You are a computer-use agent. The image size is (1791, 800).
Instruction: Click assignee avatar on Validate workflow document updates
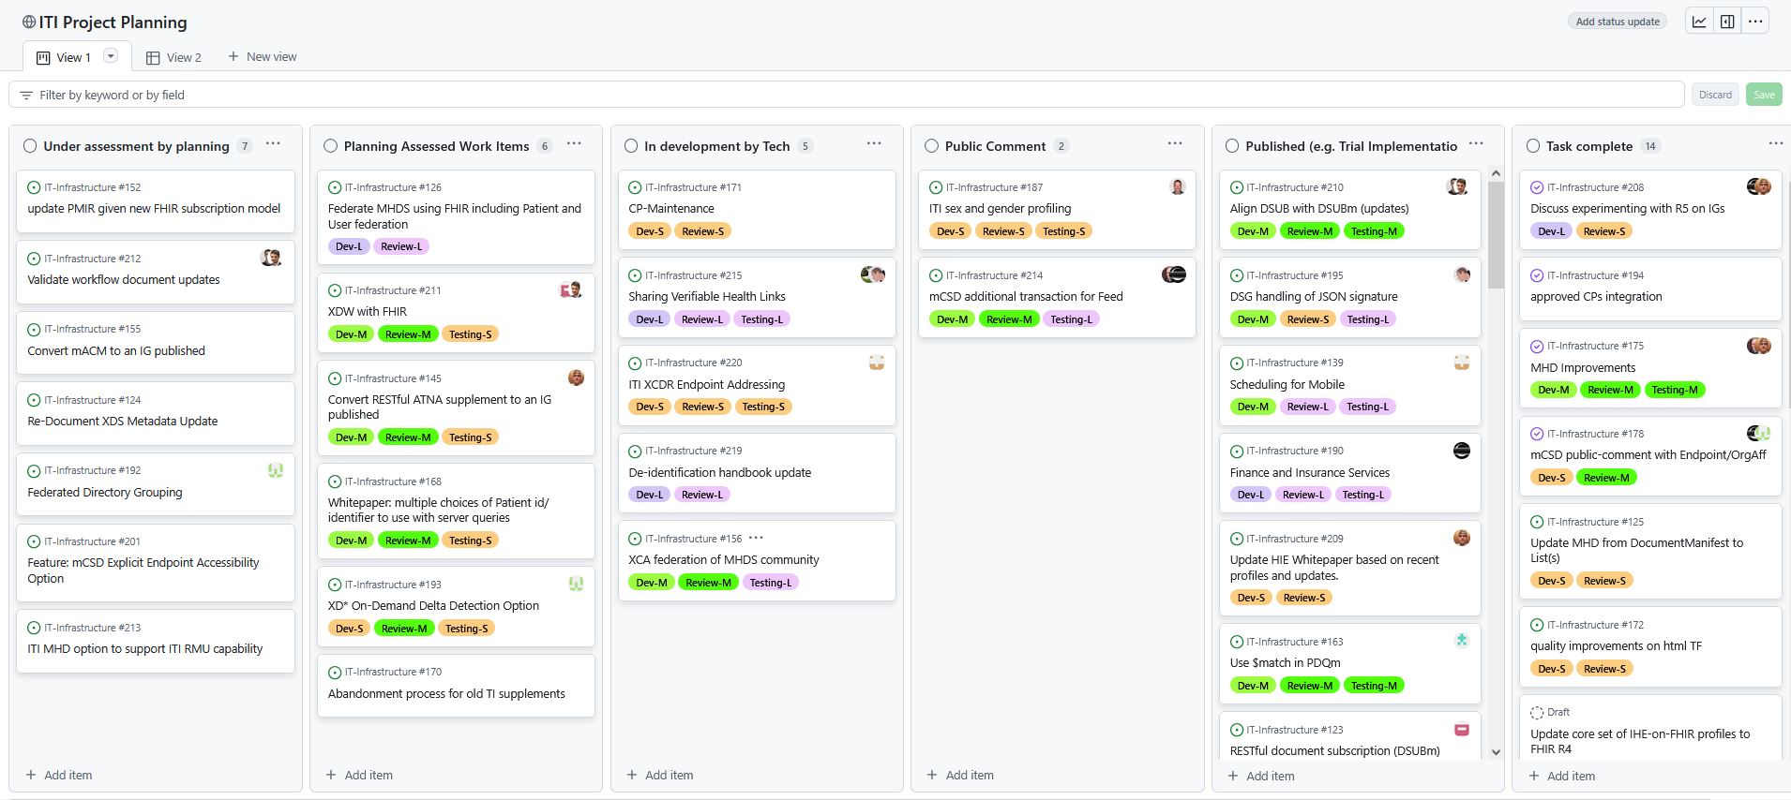click(x=271, y=258)
